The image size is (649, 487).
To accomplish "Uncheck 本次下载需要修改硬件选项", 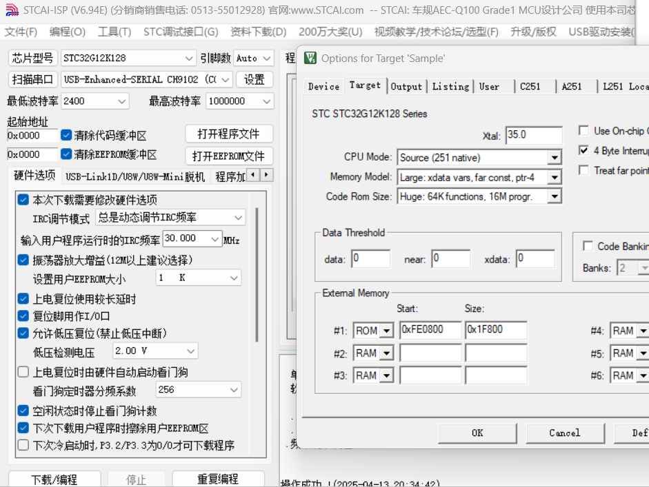I will pos(23,200).
